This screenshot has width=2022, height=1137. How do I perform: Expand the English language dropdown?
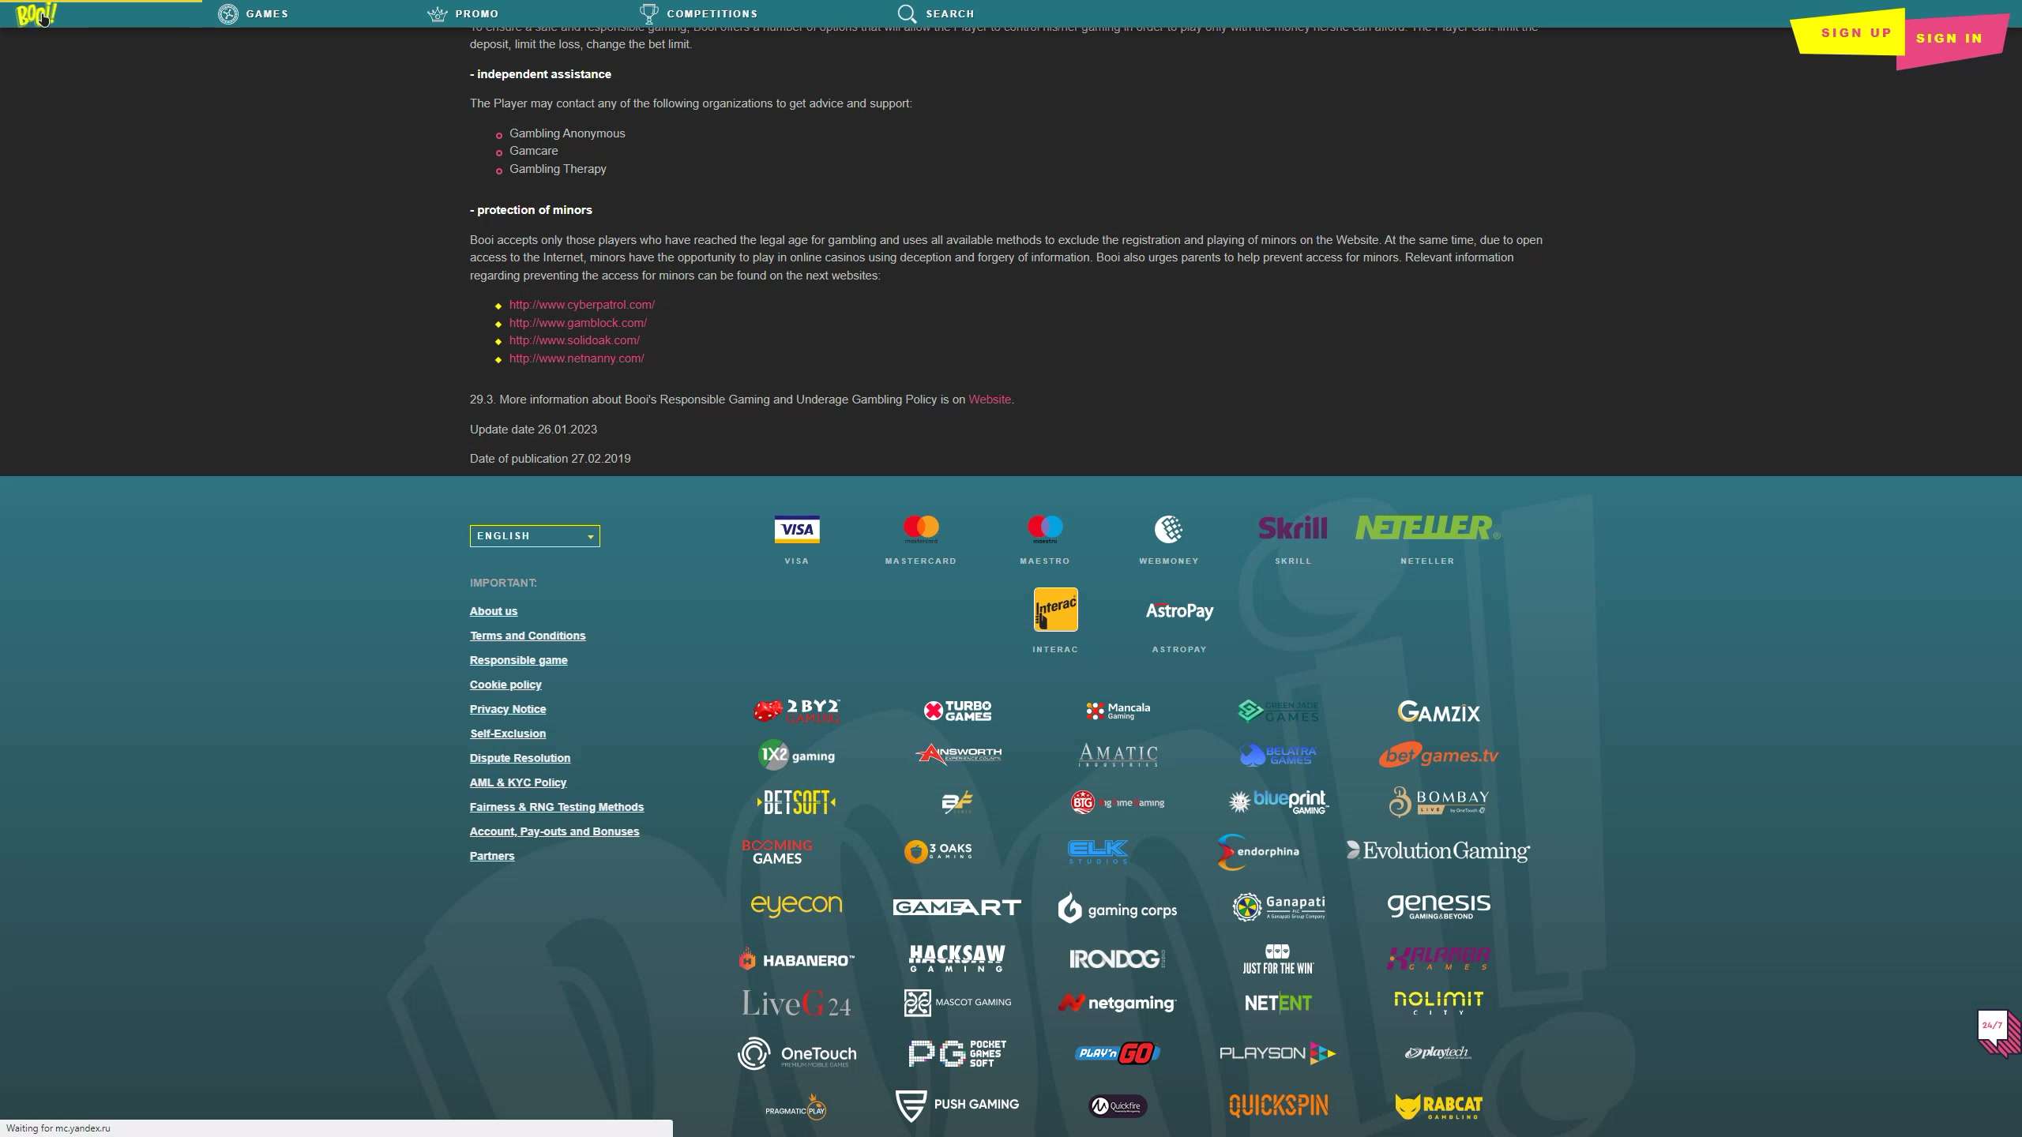[x=535, y=536]
